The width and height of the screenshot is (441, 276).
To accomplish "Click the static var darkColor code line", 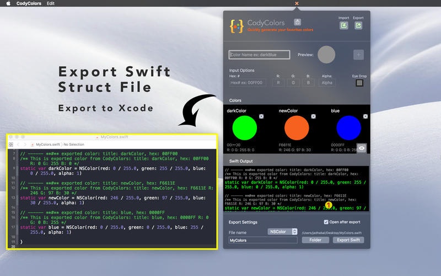I will tap(113, 171).
